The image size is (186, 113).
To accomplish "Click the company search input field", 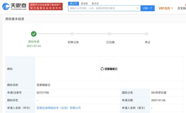I will click(102, 8).
